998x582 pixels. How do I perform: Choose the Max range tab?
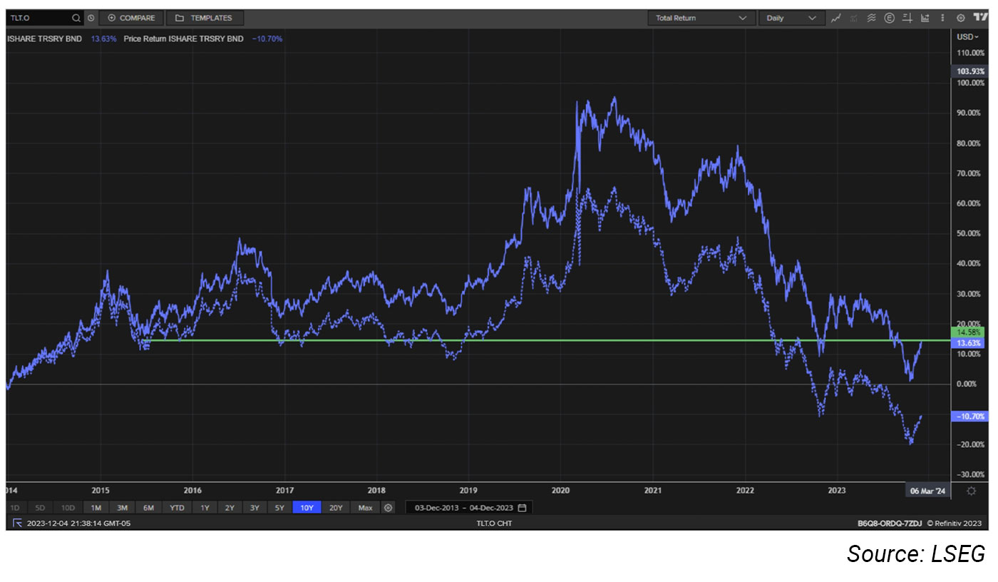(365, 508)
